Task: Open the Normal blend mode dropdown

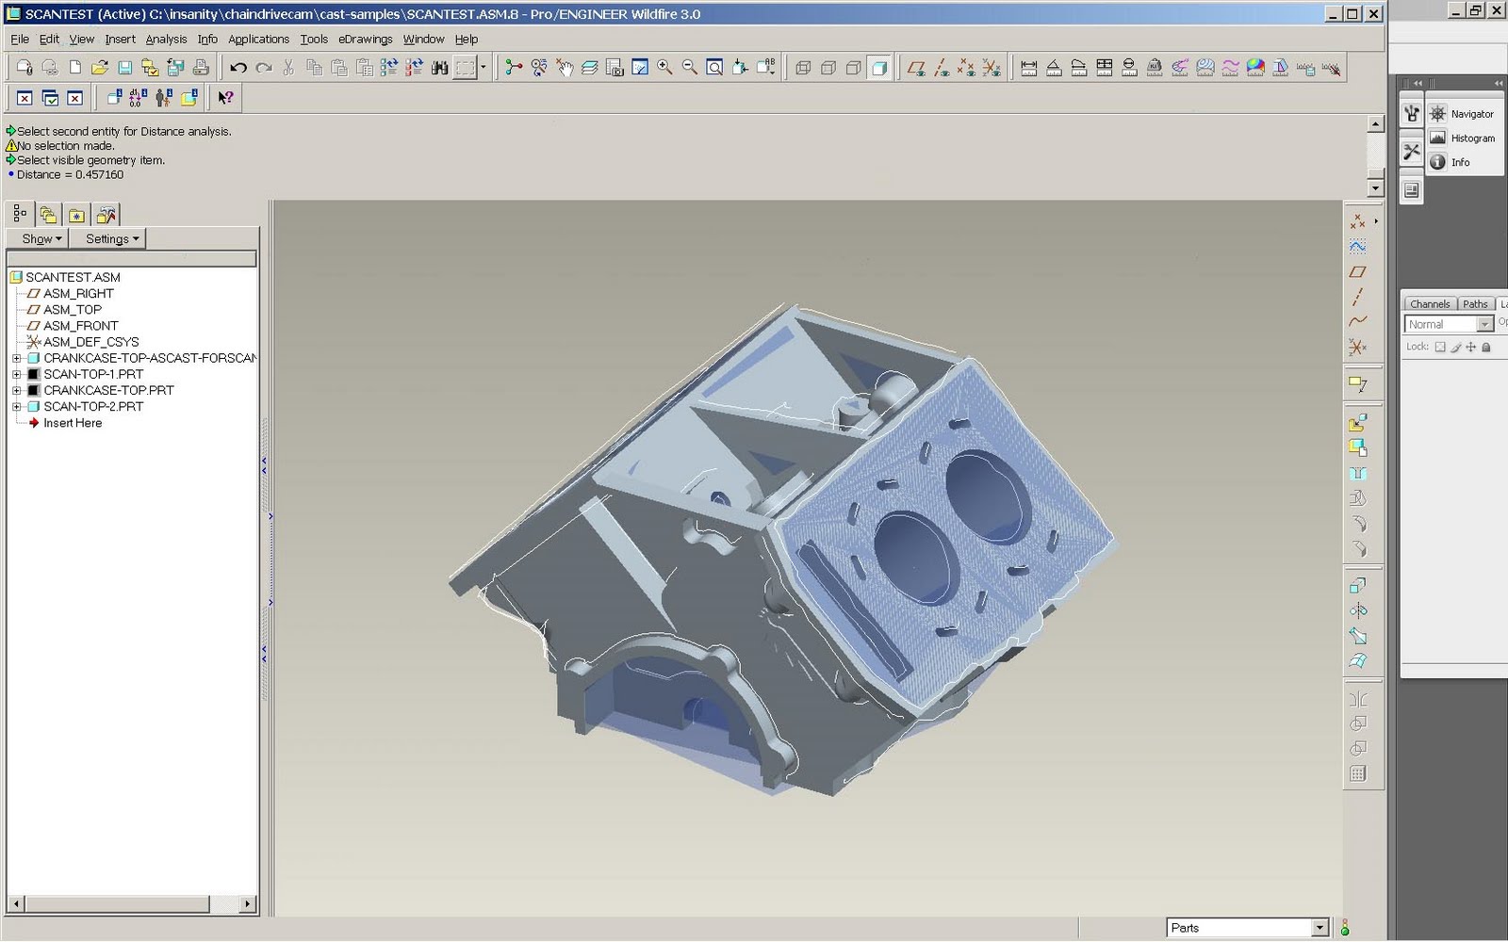Action: coord(1449,324)
